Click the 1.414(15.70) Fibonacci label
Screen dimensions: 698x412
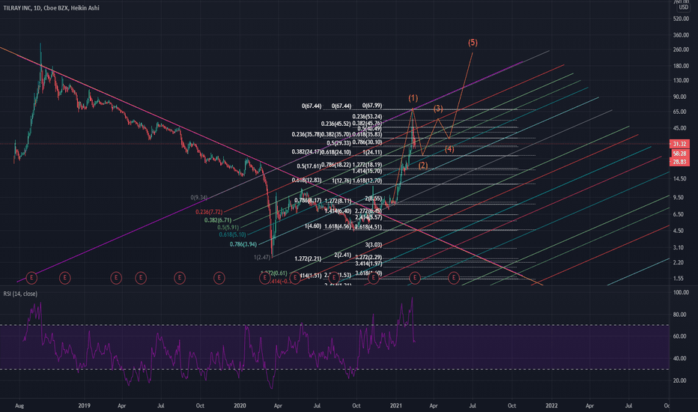pyautogui.click(x=367, y=171)
